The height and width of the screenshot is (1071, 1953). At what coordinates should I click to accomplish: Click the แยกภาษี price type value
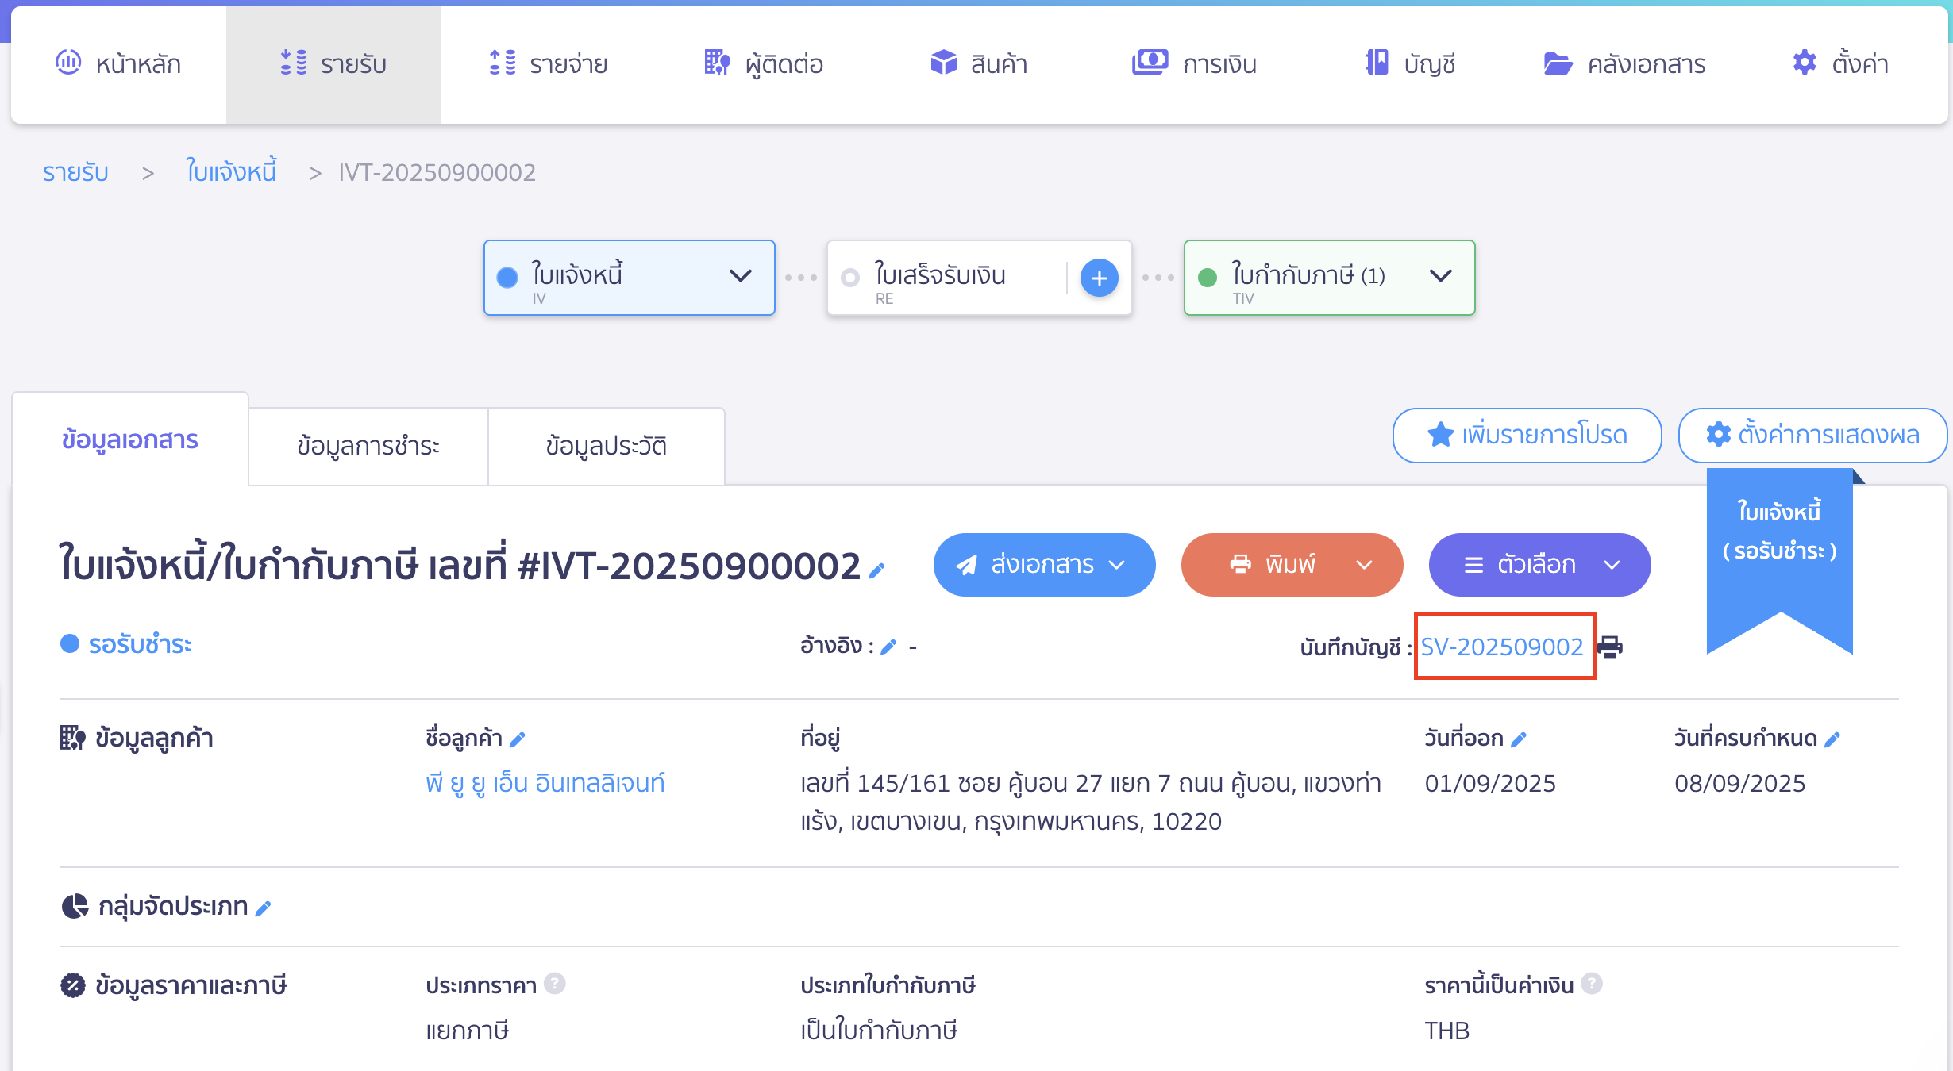coord(467,1031)
